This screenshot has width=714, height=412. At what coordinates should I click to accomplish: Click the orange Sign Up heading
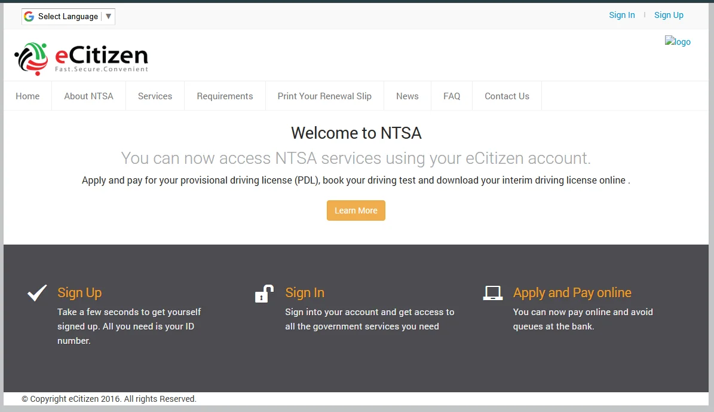tap(79, 292)
